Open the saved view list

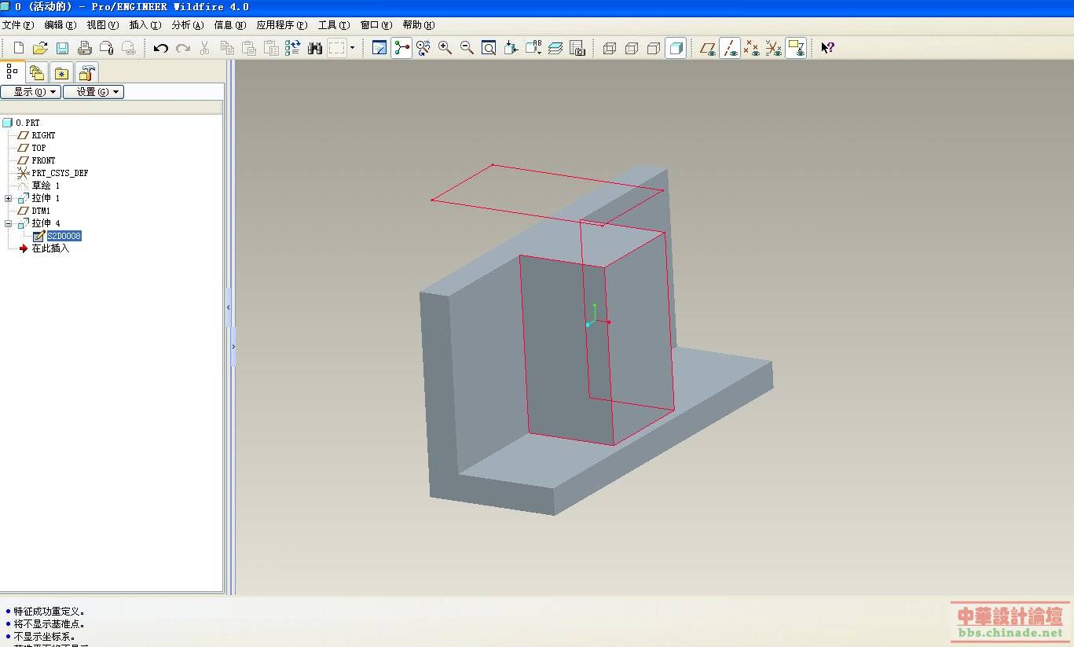pos(533,48)
